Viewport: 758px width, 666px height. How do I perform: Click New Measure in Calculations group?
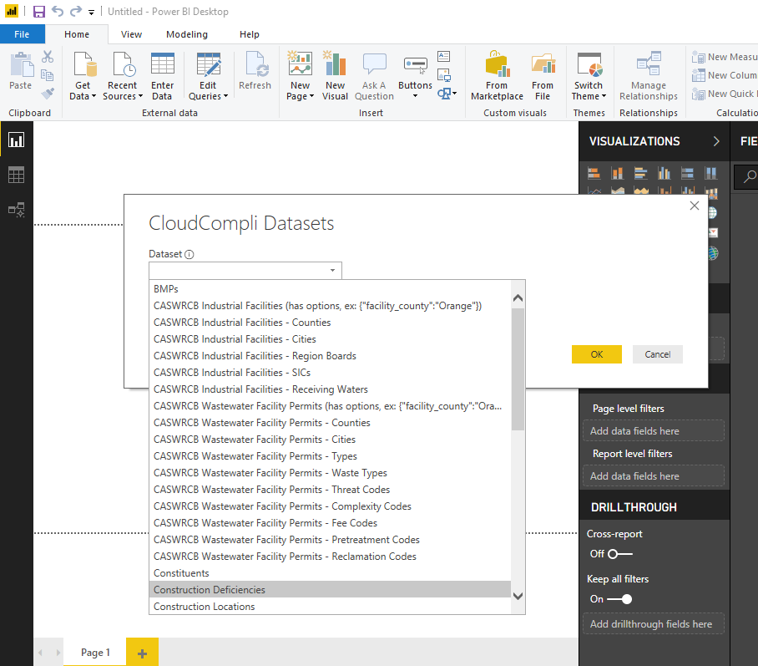(724, 57)
